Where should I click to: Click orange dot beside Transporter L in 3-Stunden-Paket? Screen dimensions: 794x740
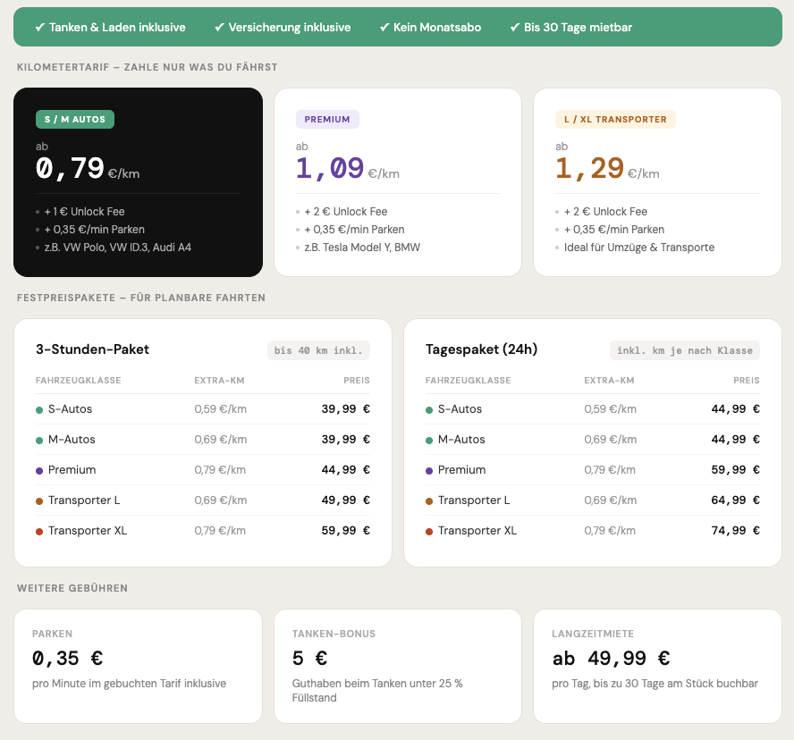[39, 501]
